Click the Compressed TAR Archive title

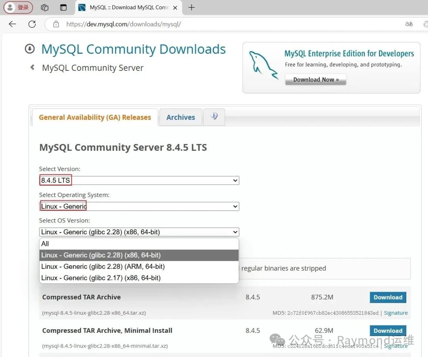click(x=81, y=297)
